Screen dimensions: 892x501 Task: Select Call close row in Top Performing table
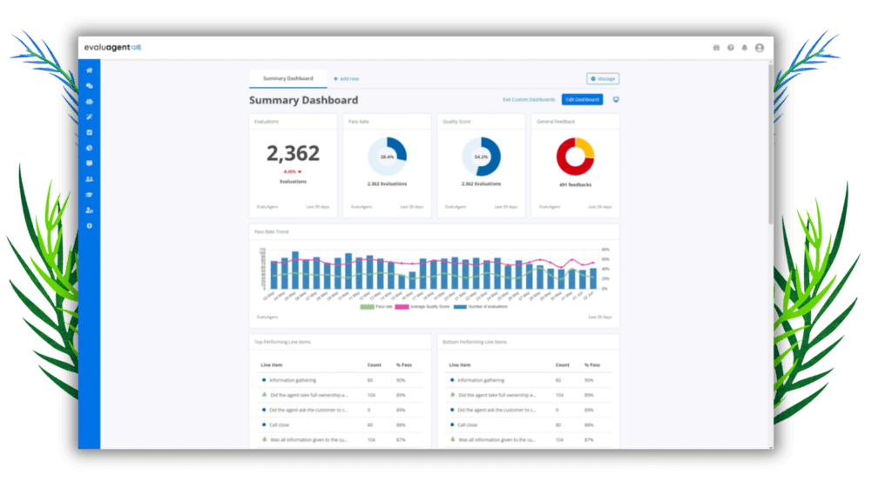(x=341, y=424)
